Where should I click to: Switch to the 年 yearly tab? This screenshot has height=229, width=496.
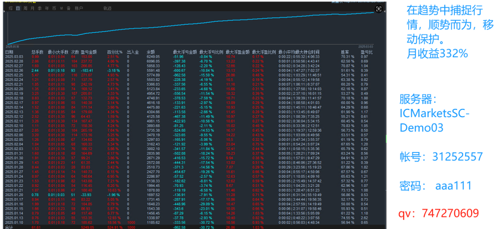click(x=47, y=9)
